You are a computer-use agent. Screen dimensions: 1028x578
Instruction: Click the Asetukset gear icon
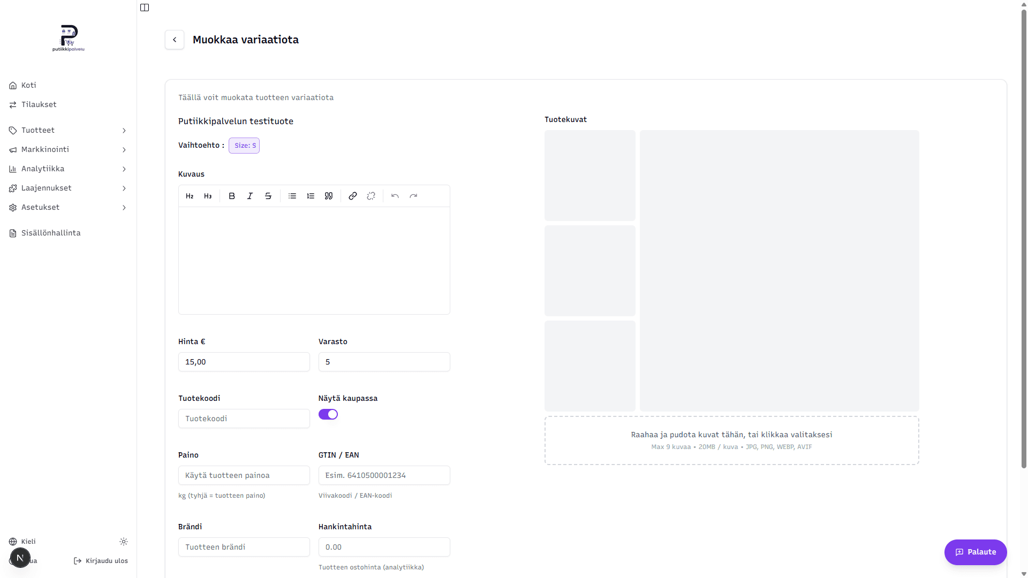point(13,208)
